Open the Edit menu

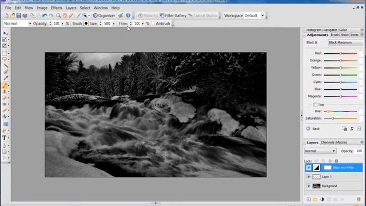18,8
